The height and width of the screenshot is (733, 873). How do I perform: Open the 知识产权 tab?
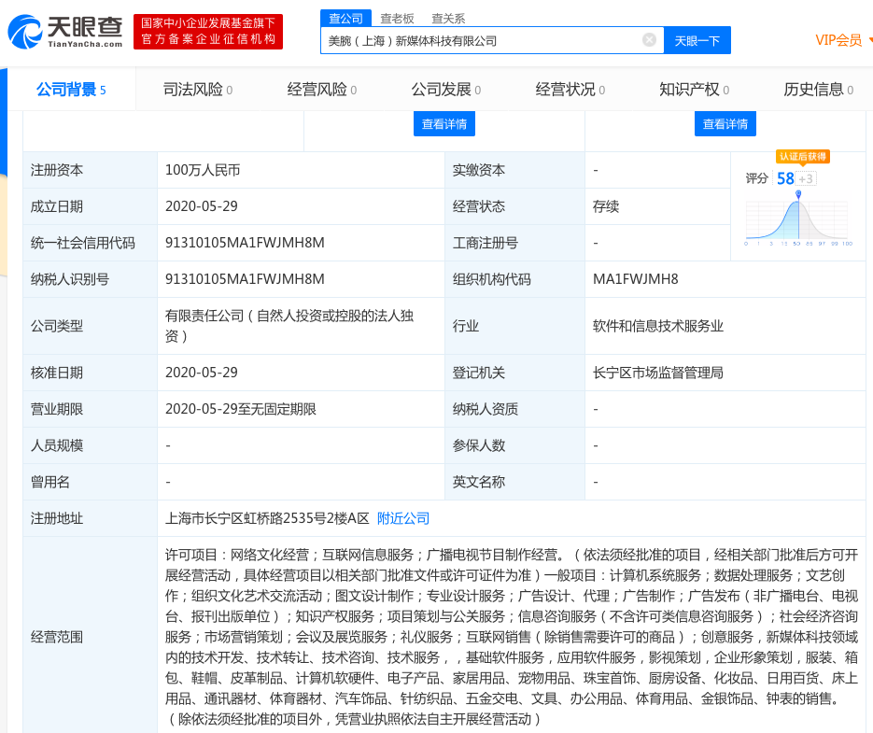[695, 89]
